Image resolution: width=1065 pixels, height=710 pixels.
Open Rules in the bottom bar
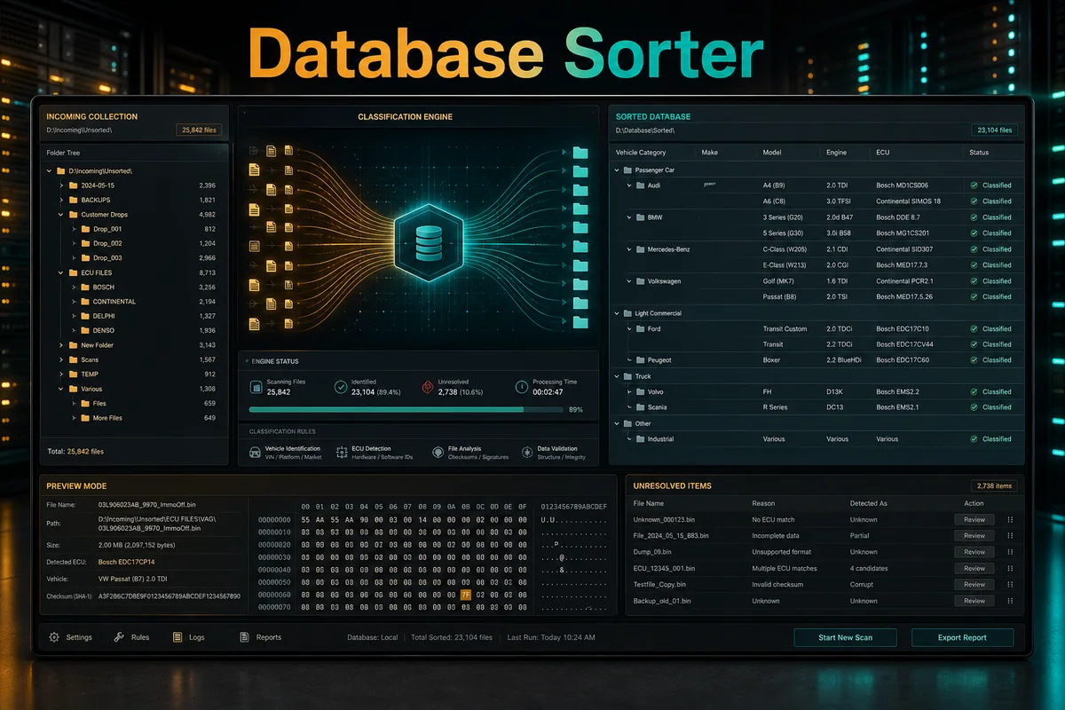(x=131, y=637)
